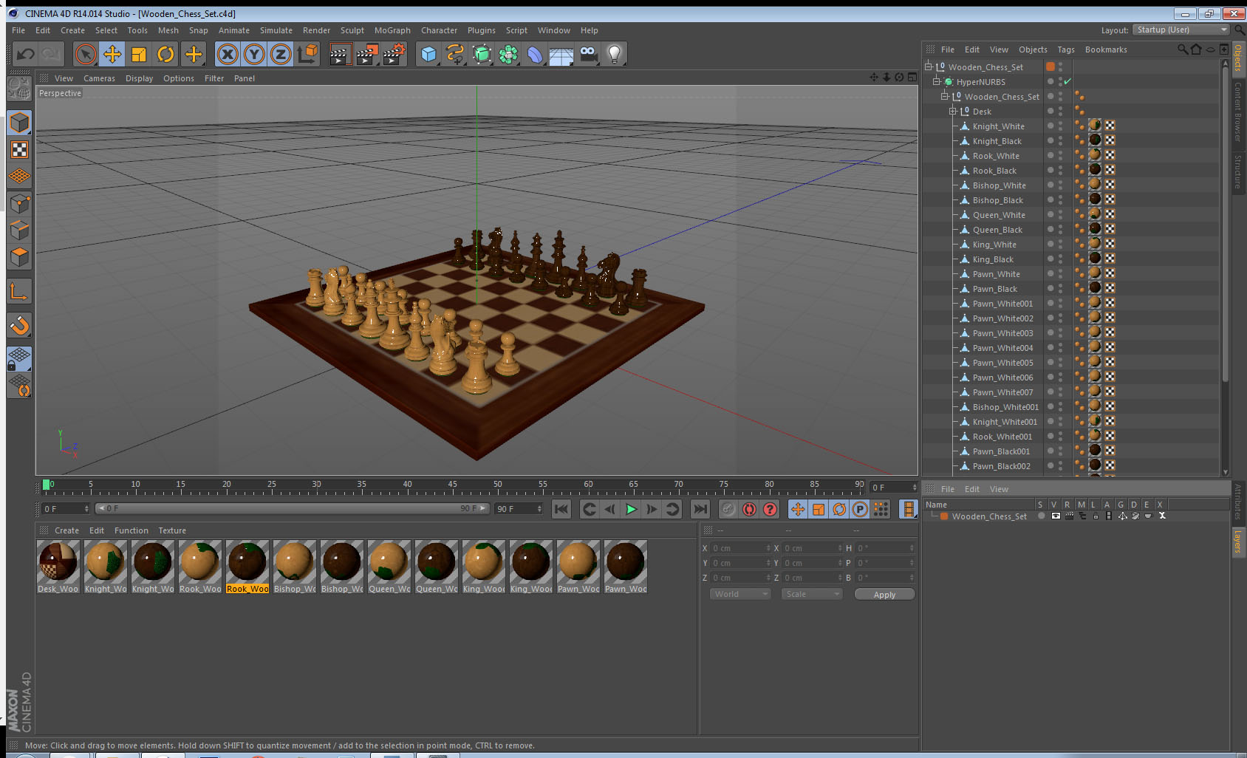Collapse the HyperNURBS tree node

click(936, 82)
